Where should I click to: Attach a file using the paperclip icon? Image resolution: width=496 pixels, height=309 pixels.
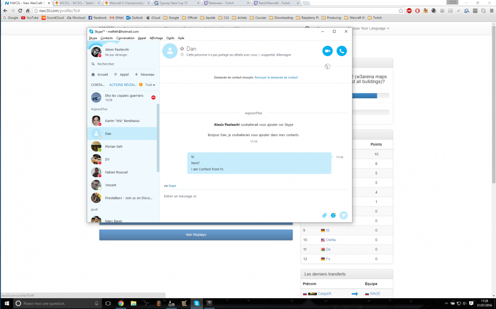(324, 215)
